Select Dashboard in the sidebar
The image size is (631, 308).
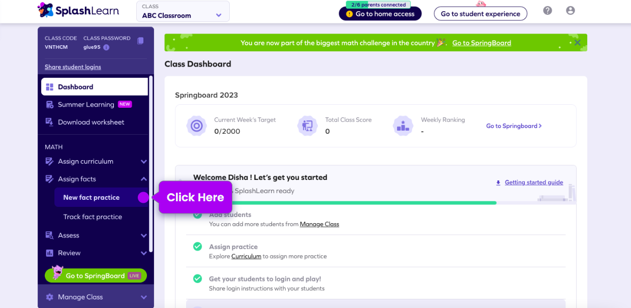(x=95, y=87)
